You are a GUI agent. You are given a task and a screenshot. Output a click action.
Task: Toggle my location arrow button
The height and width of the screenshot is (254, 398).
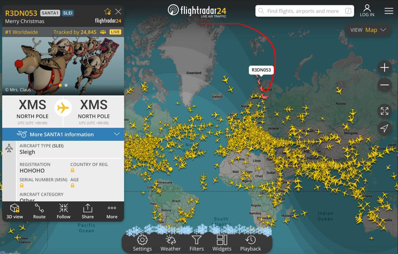tap(384, 128)
